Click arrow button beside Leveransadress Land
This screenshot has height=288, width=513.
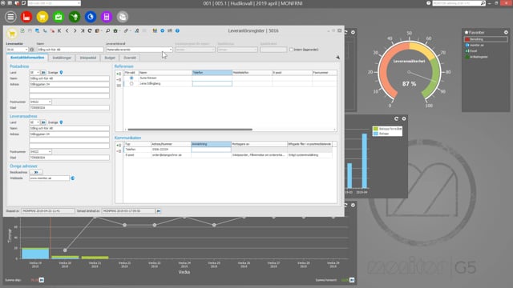click(x=43, y=122)
